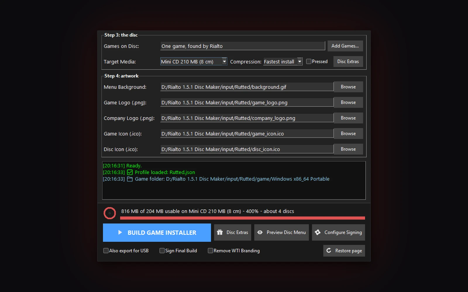Screen dimensions: 468x292
Task: Click the play arrow on Build Game Installer
Action: pyautogui.click(x=120, y=232)
